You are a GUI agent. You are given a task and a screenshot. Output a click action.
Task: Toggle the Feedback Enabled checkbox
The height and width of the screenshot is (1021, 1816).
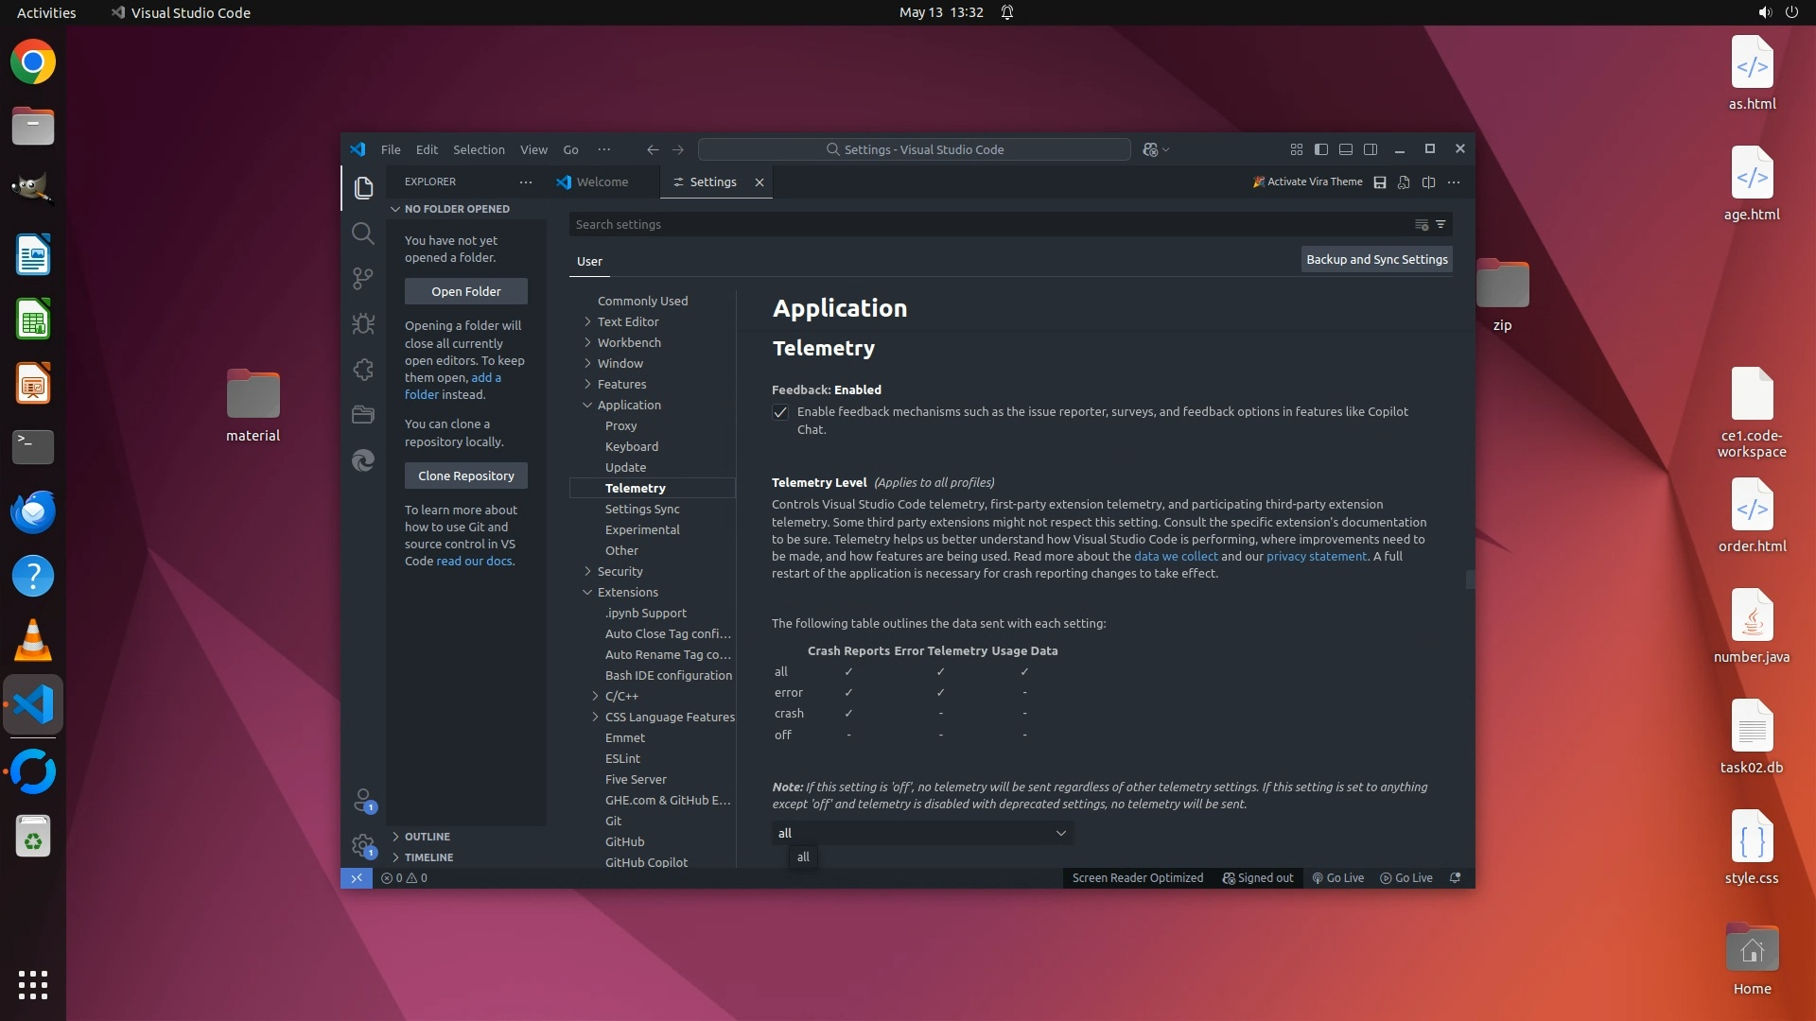tap(780, 412)
